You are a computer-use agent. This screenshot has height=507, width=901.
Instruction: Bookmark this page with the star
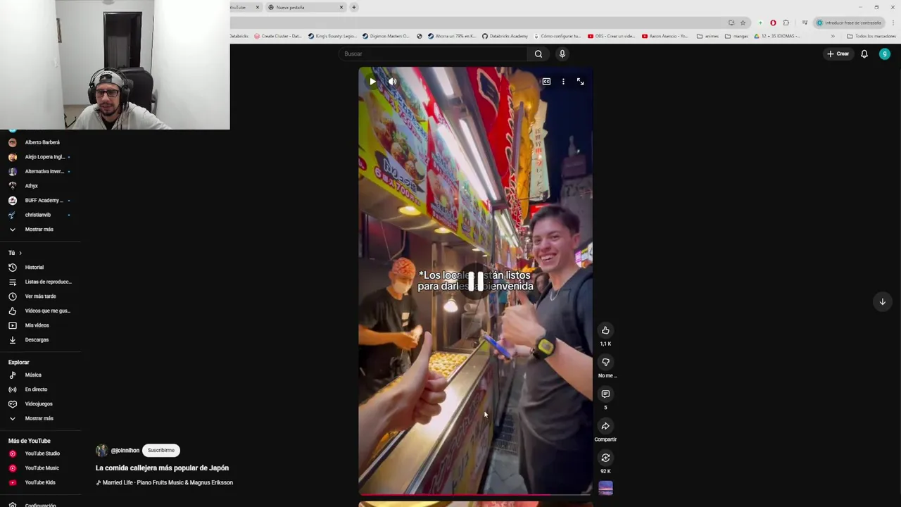tap(743, 23)
